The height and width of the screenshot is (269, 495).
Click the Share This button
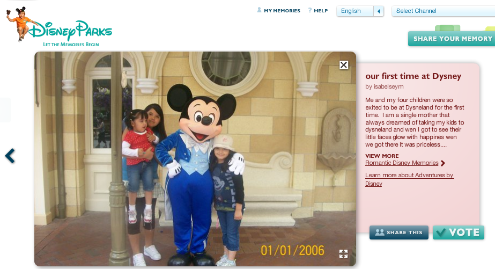point(398,232)
